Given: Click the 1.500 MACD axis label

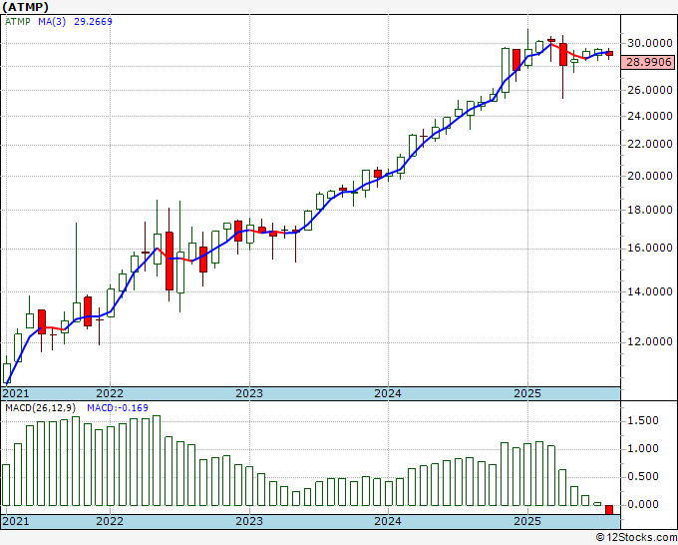Looking at the screenshot, I should [x=642, y=420].
